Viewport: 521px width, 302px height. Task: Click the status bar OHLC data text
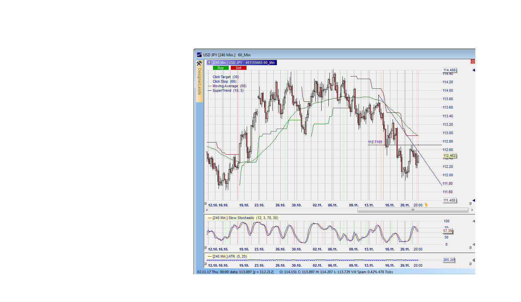336,272
